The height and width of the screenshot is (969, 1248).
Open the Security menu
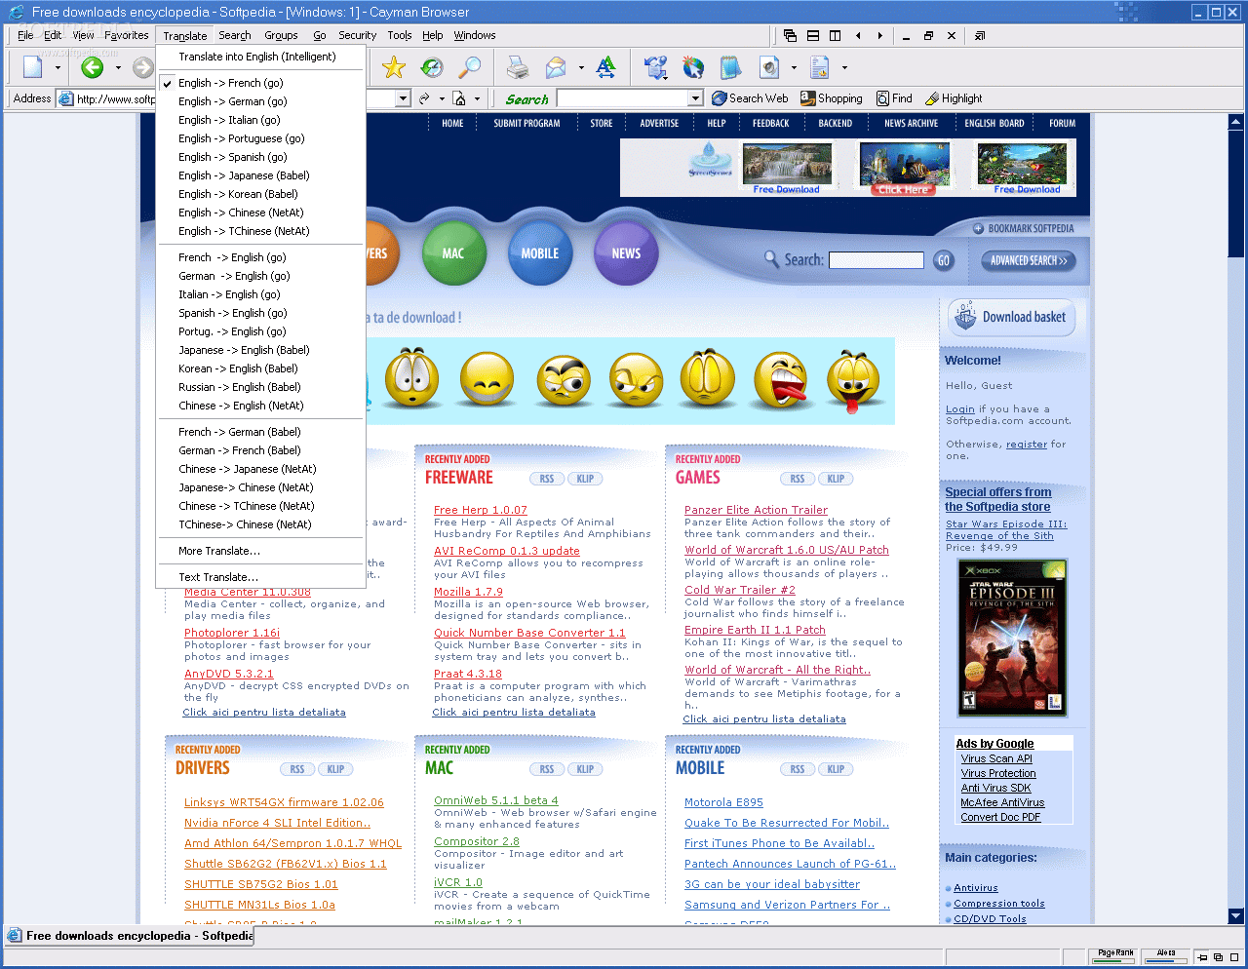(x=357, y=35)
